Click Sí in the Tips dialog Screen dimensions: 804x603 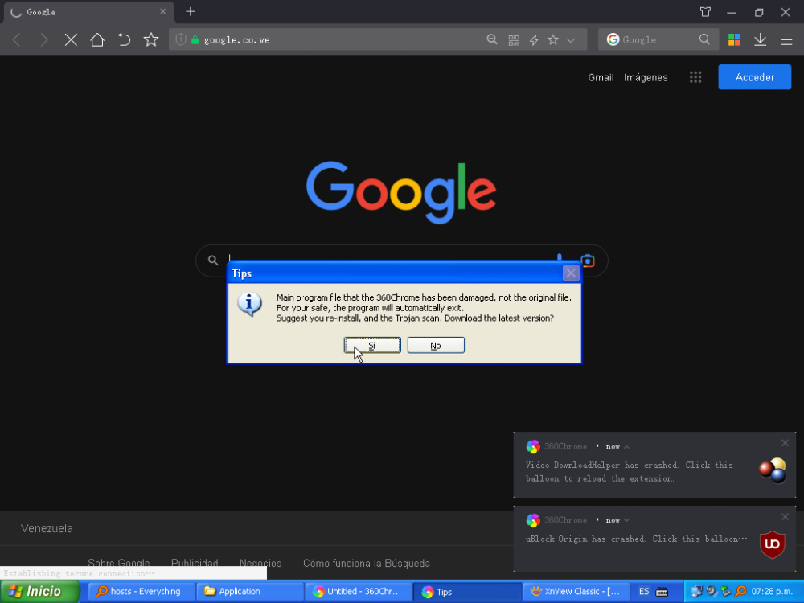click(372, 345)
